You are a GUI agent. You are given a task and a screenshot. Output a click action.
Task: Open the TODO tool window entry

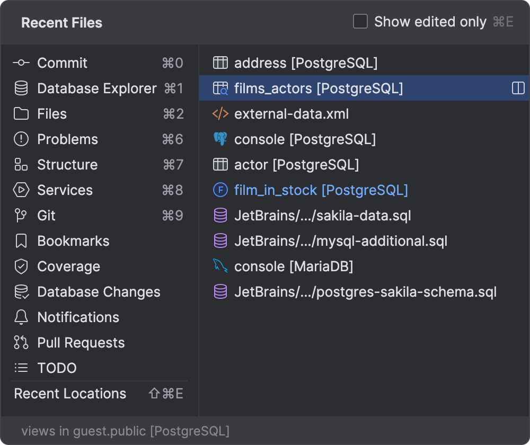56,368
